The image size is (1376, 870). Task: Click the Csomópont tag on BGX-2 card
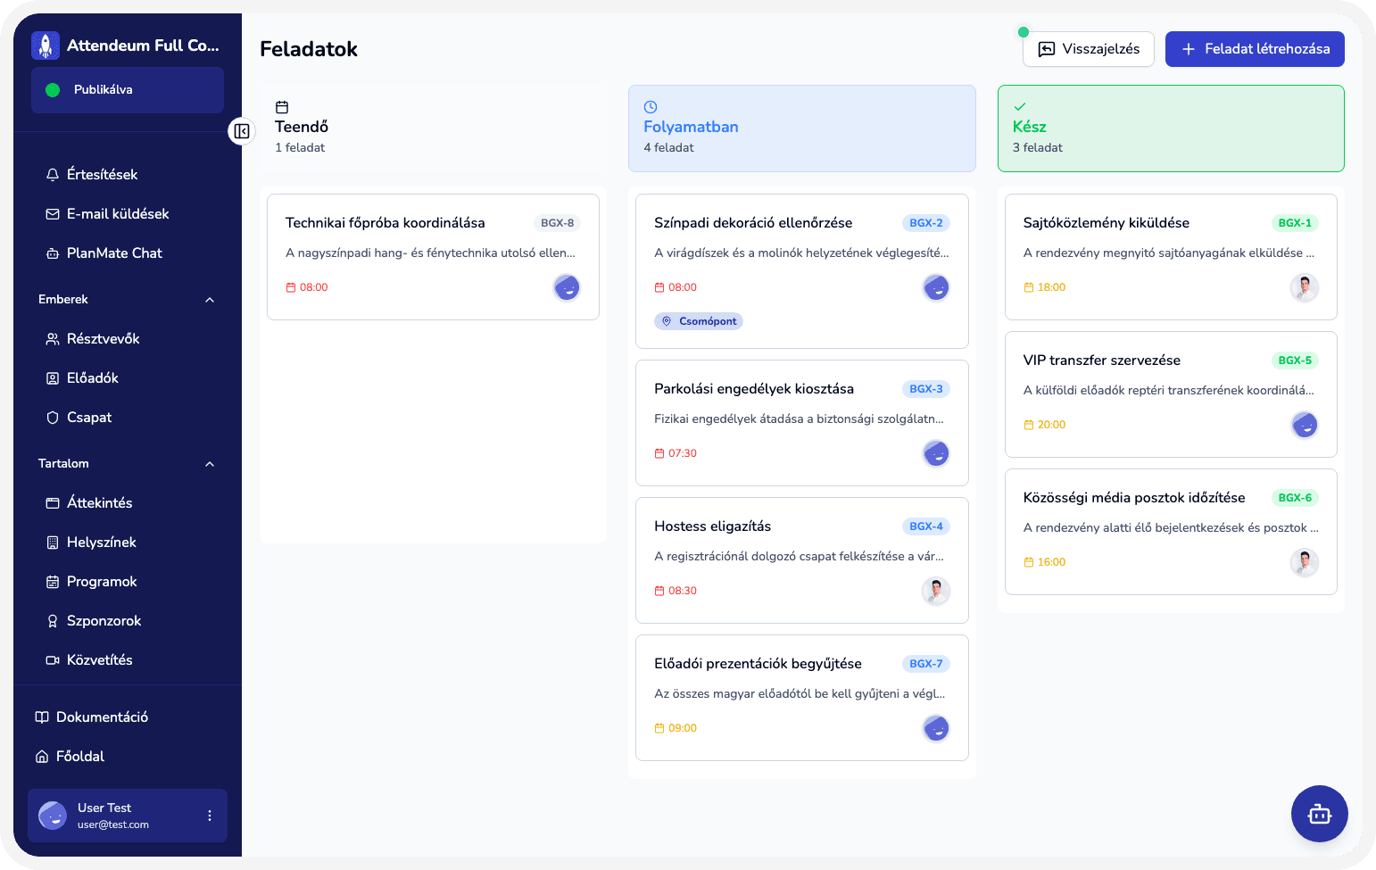[x=699, y=321]
